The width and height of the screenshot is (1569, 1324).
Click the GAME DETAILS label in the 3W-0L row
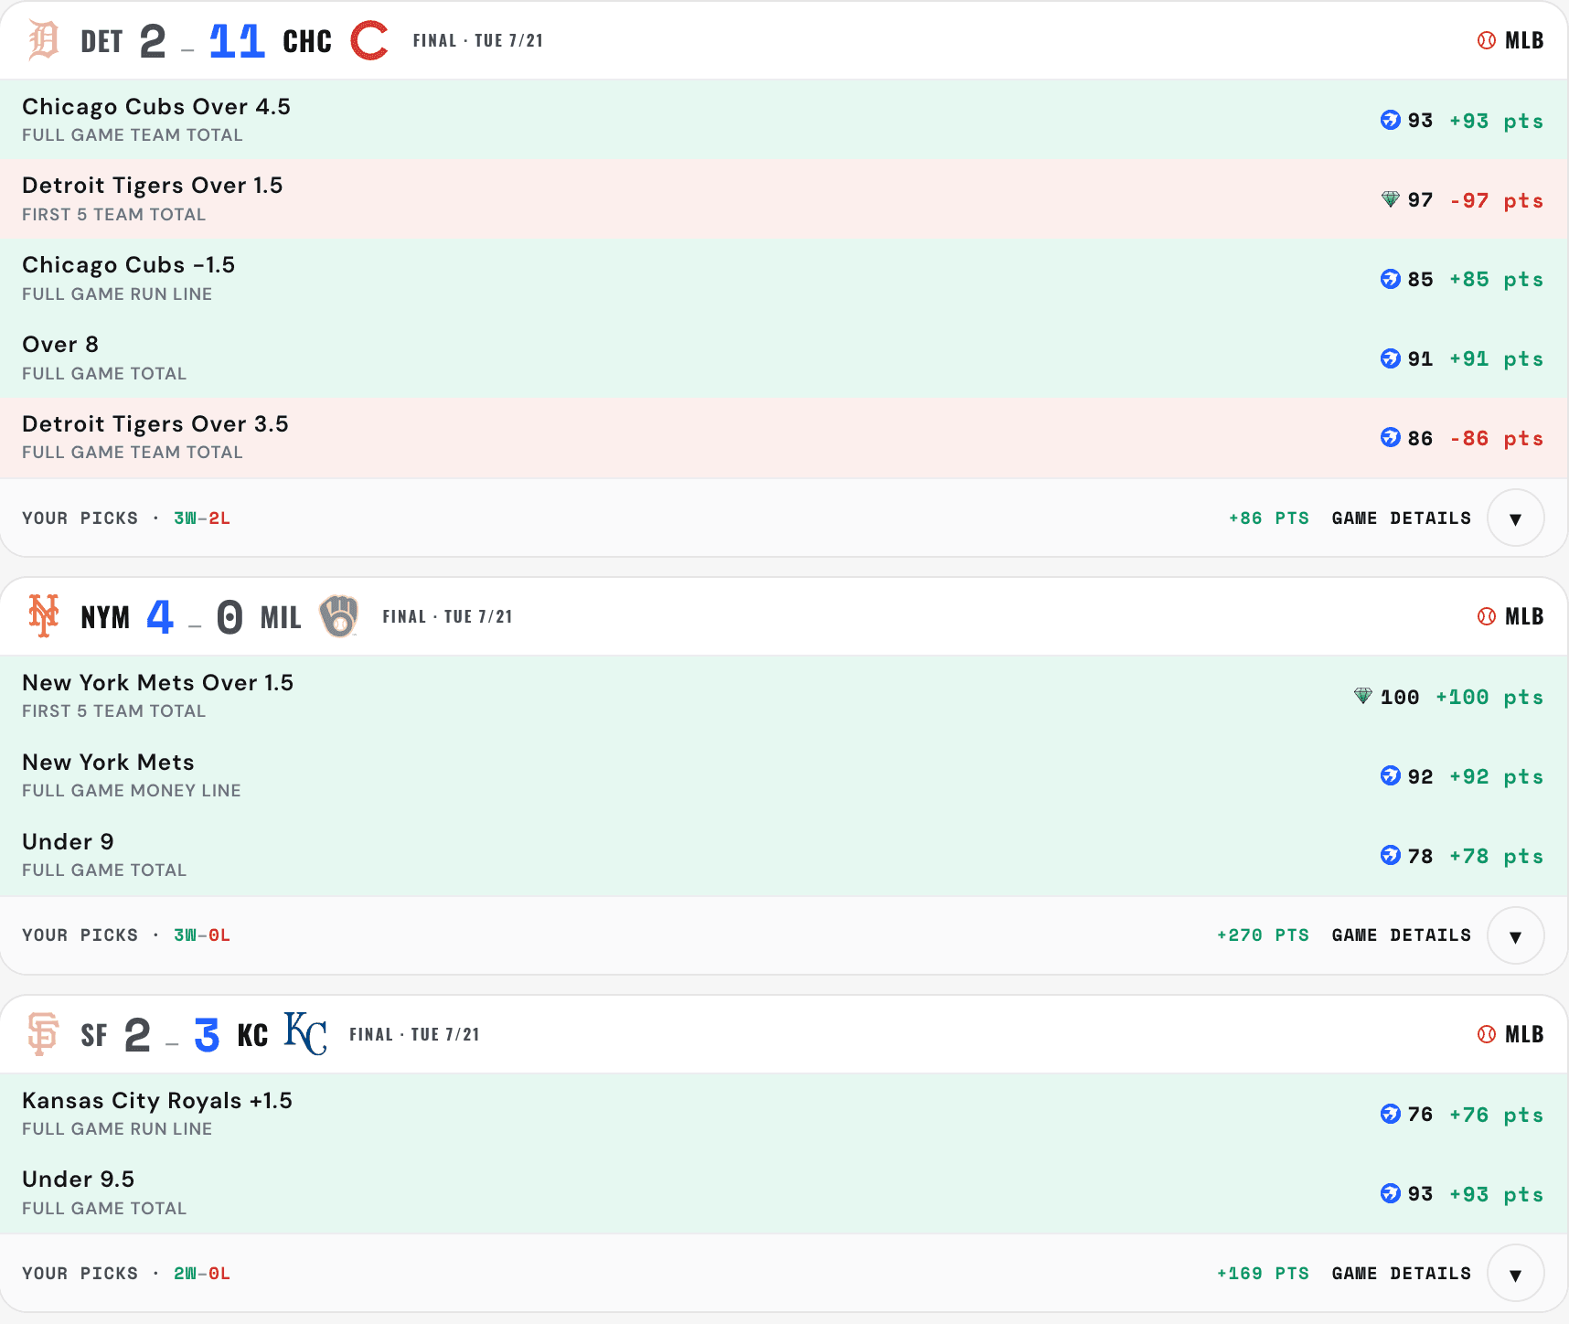click(1402, 935)
